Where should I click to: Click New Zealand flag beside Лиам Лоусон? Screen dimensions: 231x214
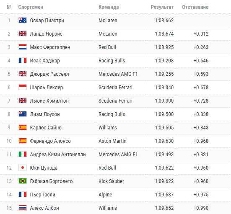tap(23, 114)
